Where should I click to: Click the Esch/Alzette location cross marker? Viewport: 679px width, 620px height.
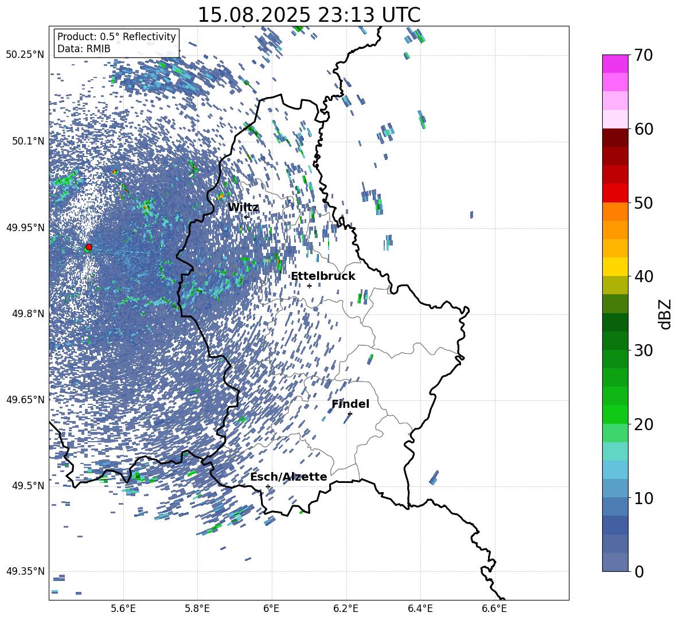point(268,486)
